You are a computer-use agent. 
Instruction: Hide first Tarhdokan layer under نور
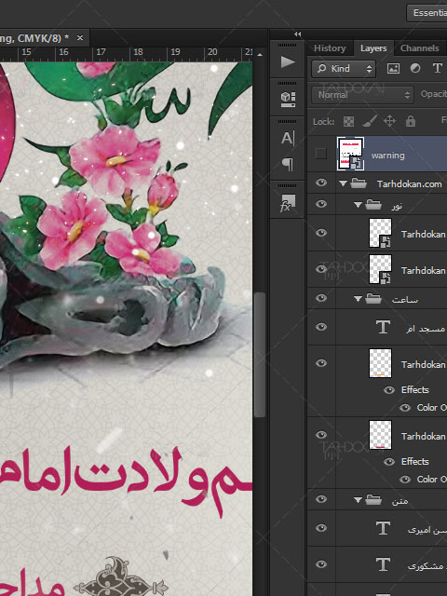point(321,233)
